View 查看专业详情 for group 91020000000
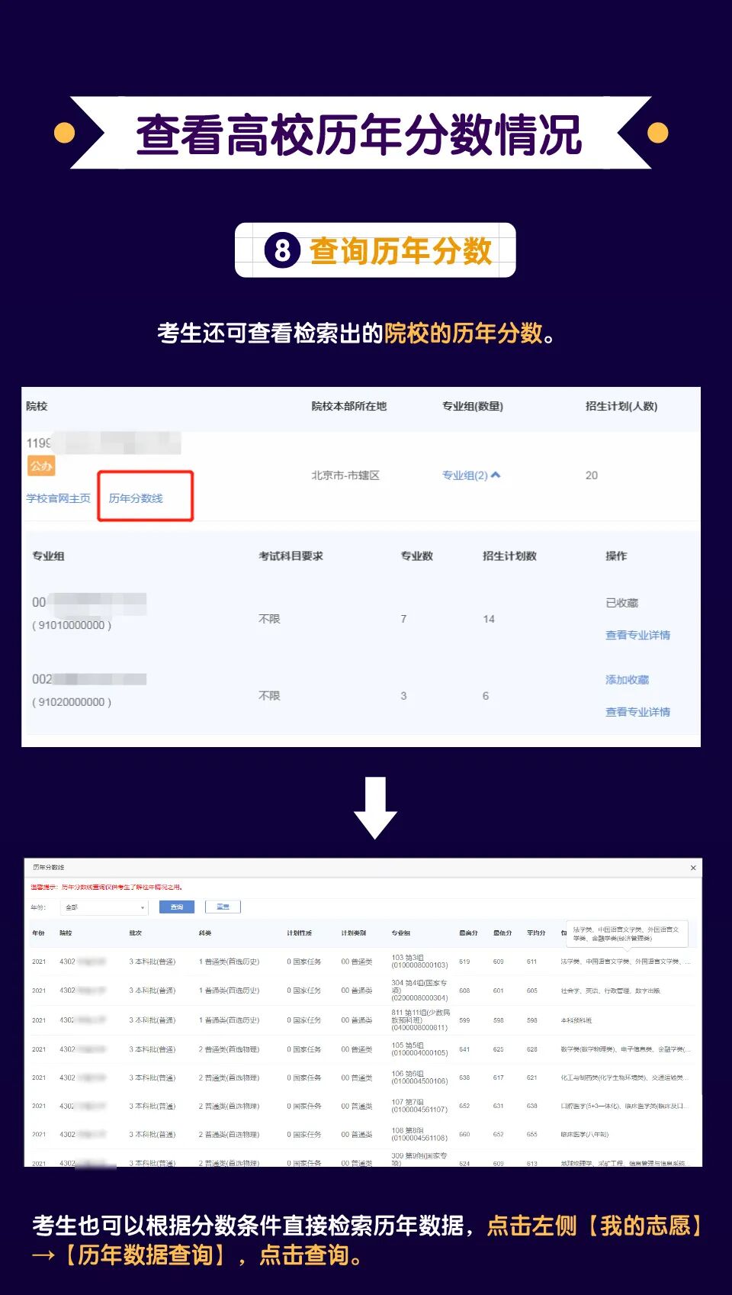This screenshot has width=732, height=1295. tap(637, 712)
